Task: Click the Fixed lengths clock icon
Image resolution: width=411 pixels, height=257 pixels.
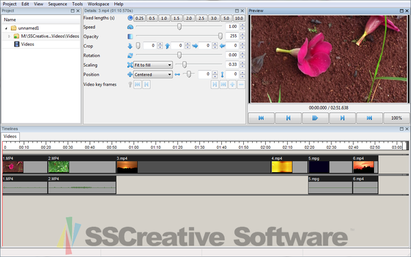Action: [130, 18]
